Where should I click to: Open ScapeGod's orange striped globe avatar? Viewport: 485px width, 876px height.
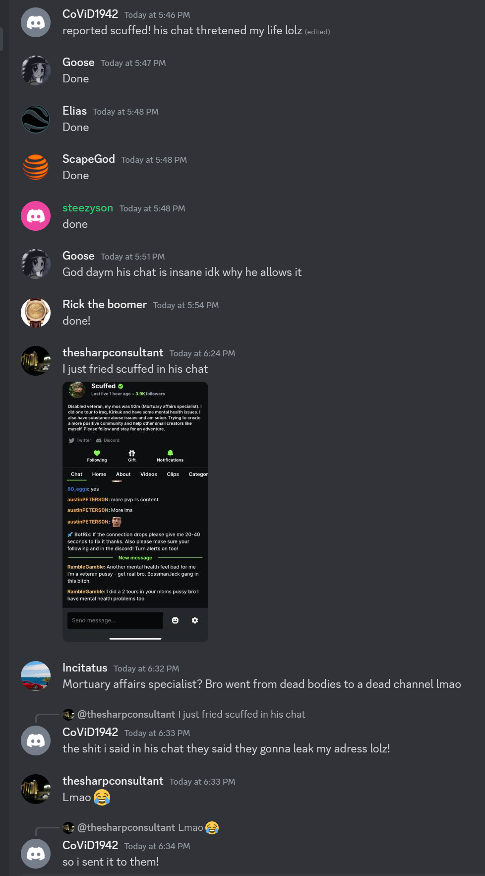pyautogui.click(x=36, y=167)
